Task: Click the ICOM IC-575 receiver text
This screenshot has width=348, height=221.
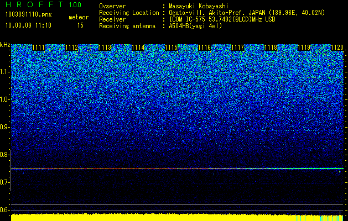Action: pos(222,19)
